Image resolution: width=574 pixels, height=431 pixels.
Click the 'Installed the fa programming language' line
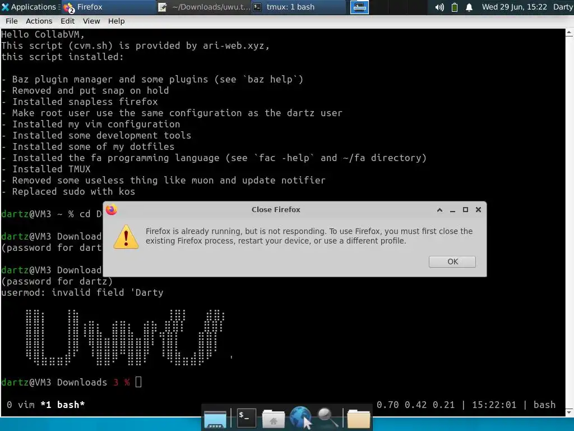click(x=214, y=158)
